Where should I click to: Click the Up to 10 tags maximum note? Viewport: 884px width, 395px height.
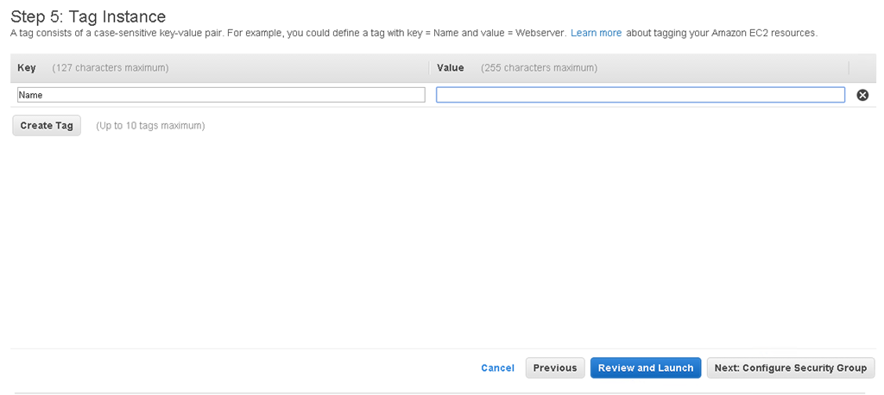tap(150, 126)
